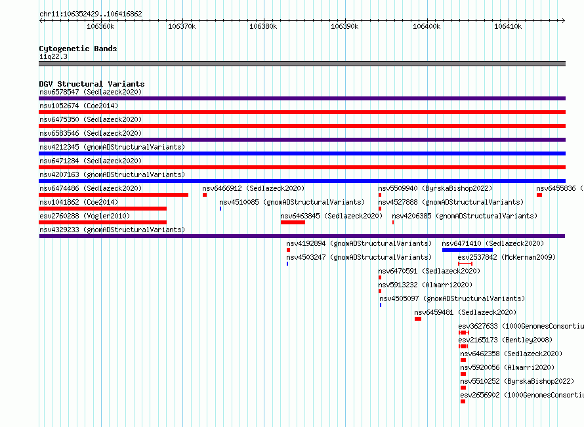Click the esv2760288 (Vogler2010) label

click(85, 216)
